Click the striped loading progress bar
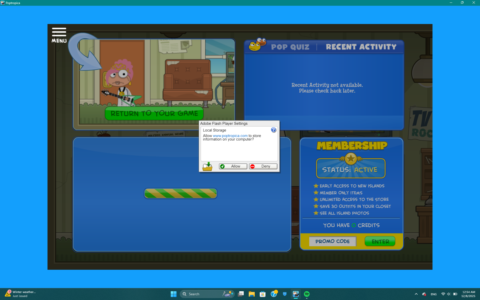 pyautogui.click(x=180, y=193)
